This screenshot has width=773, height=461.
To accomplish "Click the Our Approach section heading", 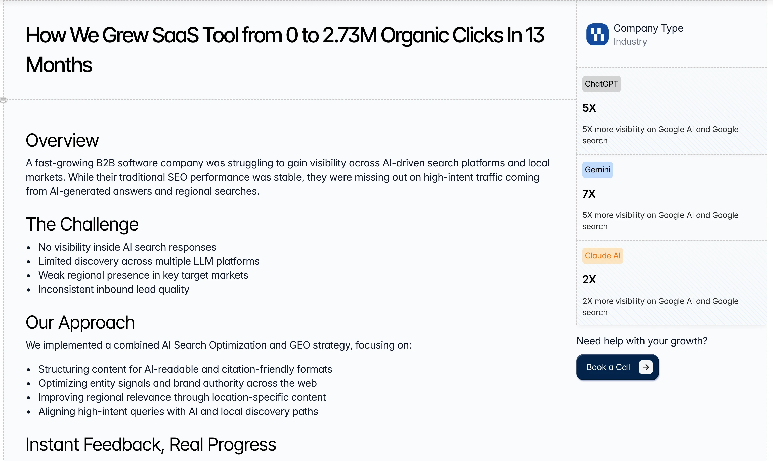I will (80, 322).
